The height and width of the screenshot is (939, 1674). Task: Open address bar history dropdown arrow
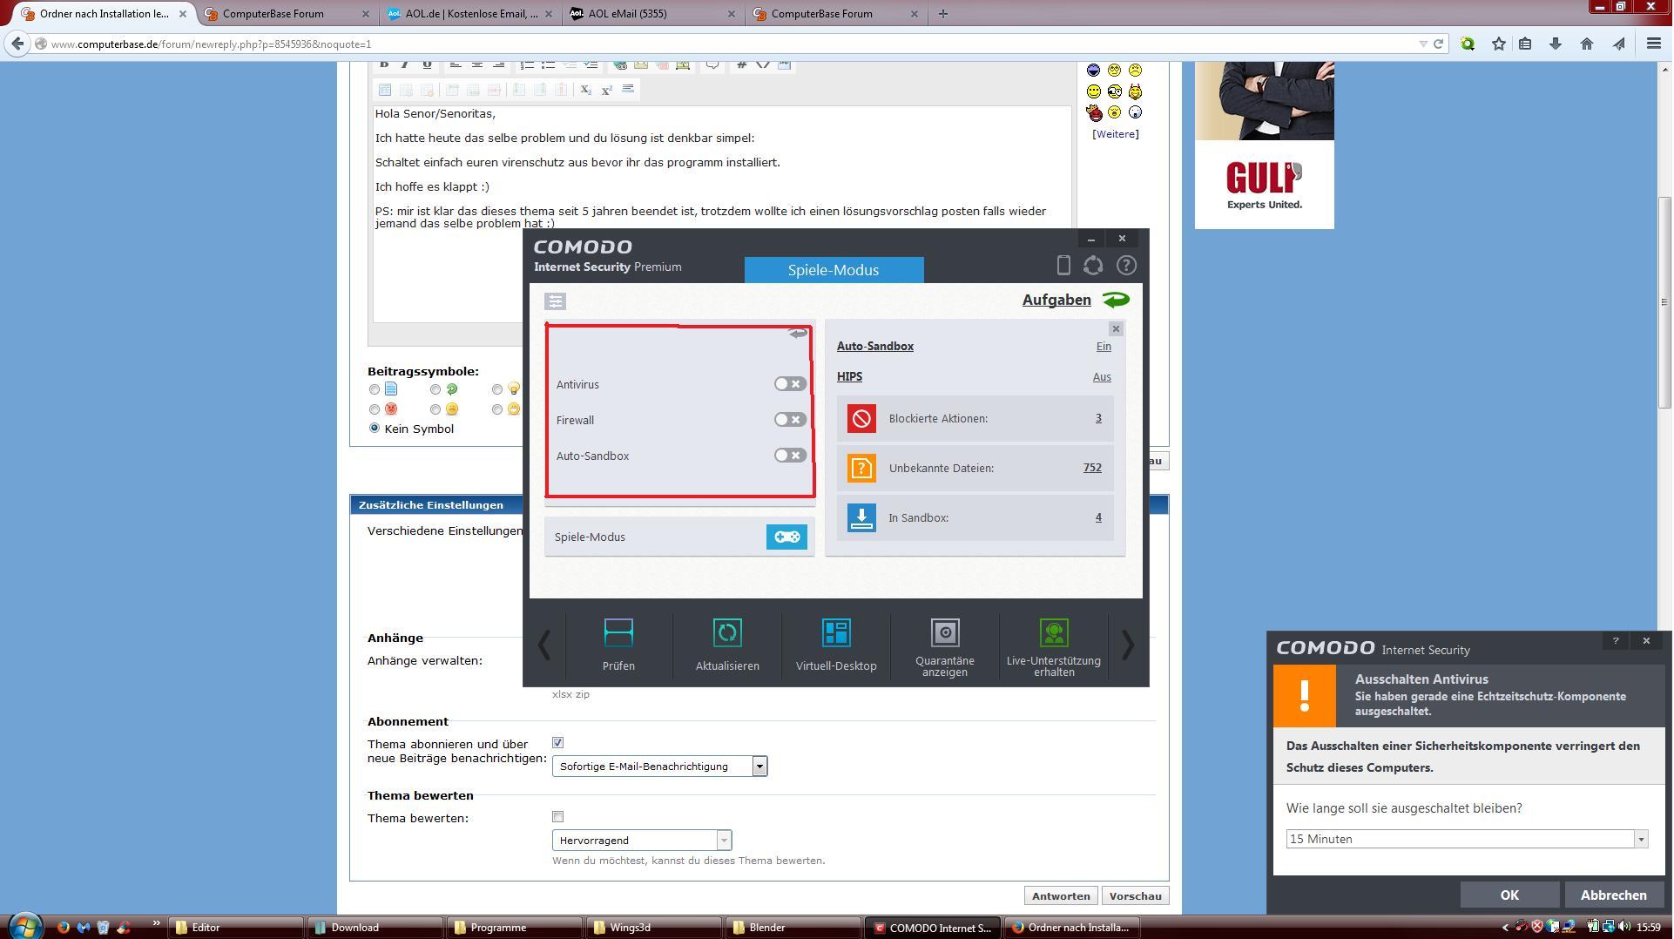(1423, 44)
